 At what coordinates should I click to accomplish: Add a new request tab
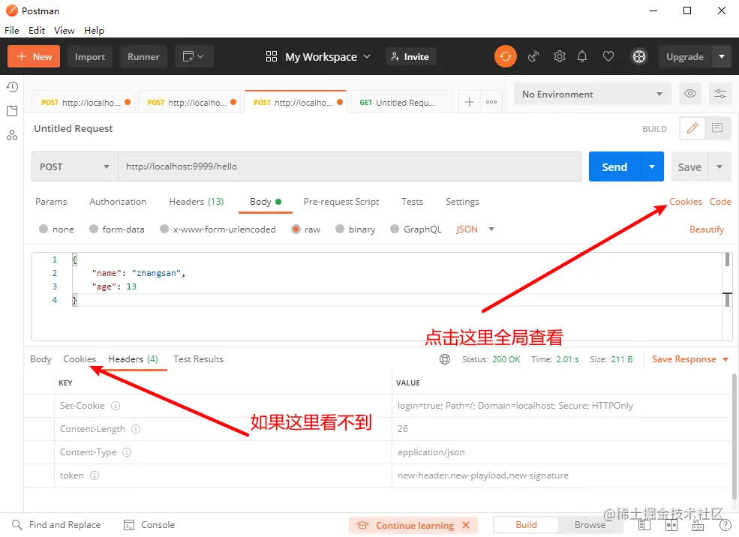(x=470, y=102)
